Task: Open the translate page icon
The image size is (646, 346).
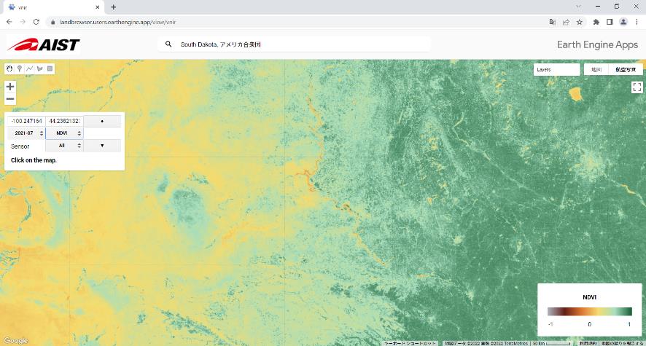Action: click(x=553, y=22)
